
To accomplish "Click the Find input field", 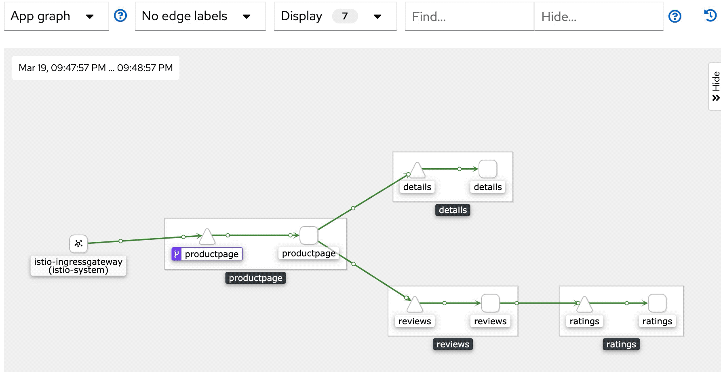I will coord(470,16).
